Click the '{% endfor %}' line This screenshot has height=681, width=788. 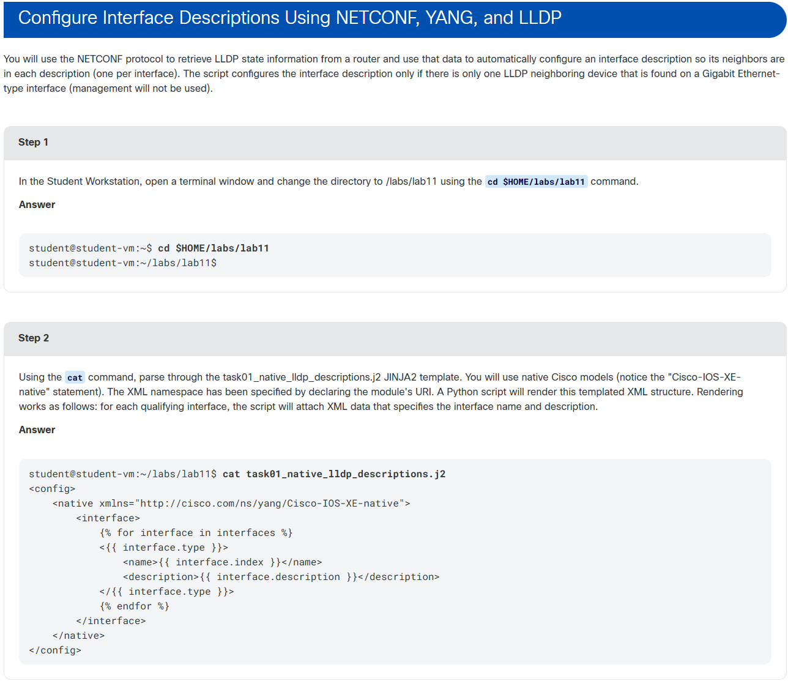click(134, 606)
